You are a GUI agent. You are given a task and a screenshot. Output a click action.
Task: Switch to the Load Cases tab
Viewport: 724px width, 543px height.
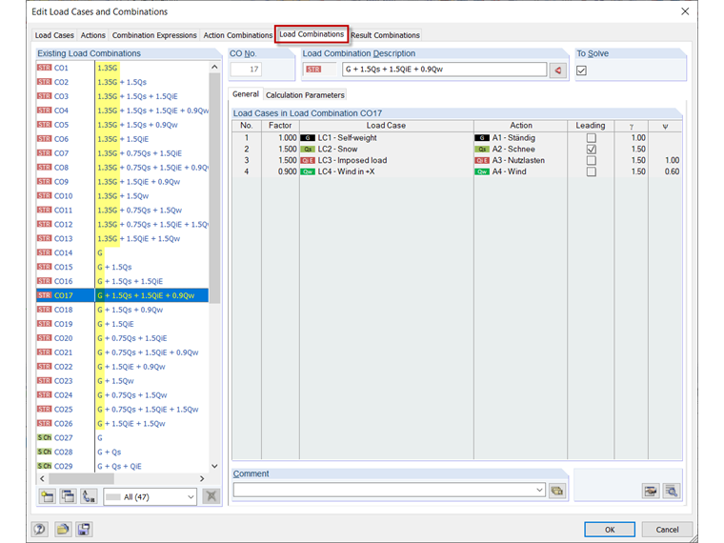[x=54, y=35]
